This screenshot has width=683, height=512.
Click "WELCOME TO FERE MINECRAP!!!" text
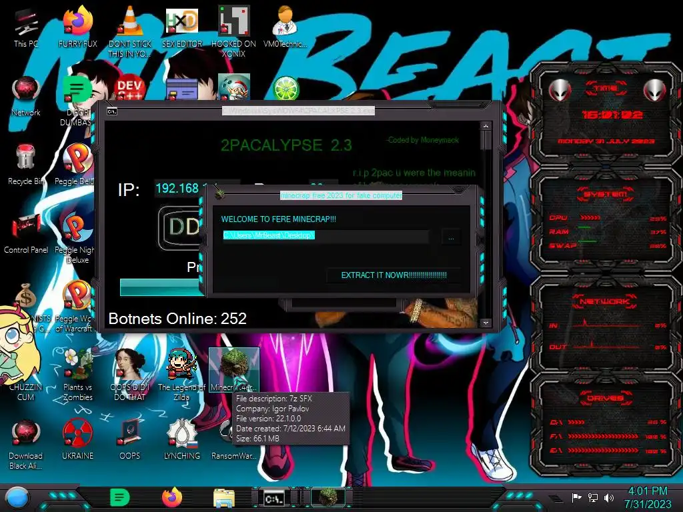pyautogui.click(x=278, y=219)
